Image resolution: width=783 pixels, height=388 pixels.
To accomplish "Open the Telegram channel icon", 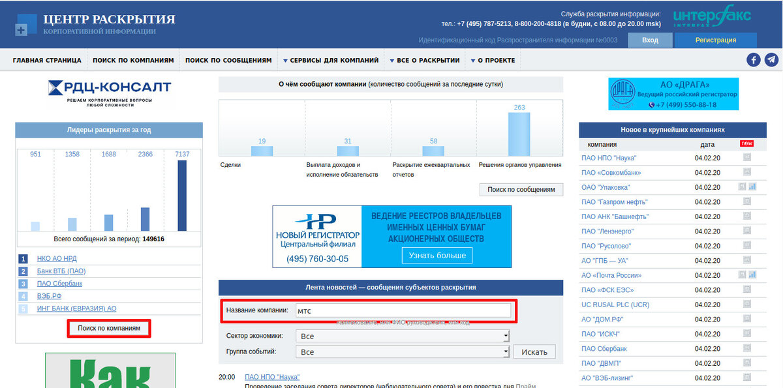I will [x=771, y=60].
